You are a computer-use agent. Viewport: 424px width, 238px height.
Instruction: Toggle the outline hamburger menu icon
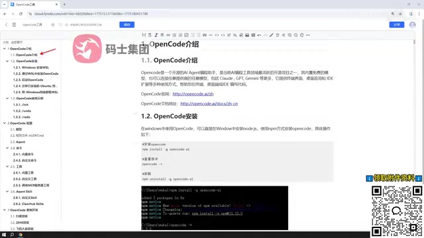click(14, 24)
